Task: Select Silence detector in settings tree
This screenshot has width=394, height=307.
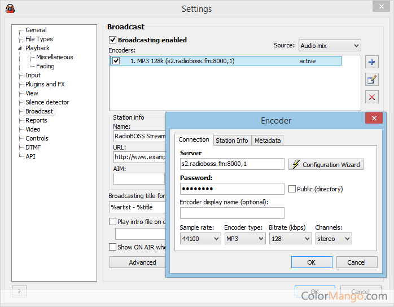Action: click(x=47, y=102)
